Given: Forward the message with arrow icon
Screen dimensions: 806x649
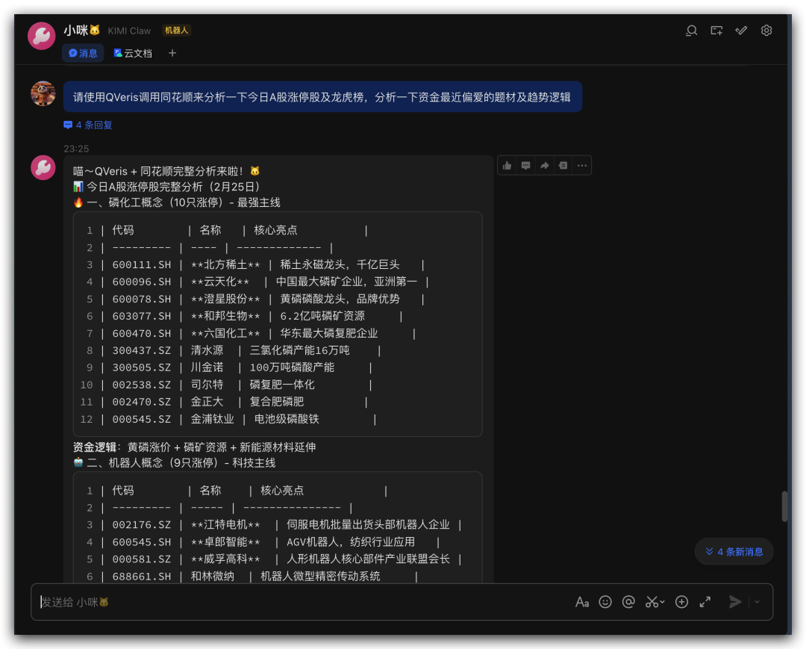Looking at the screenshot, I should pos(545,165).
